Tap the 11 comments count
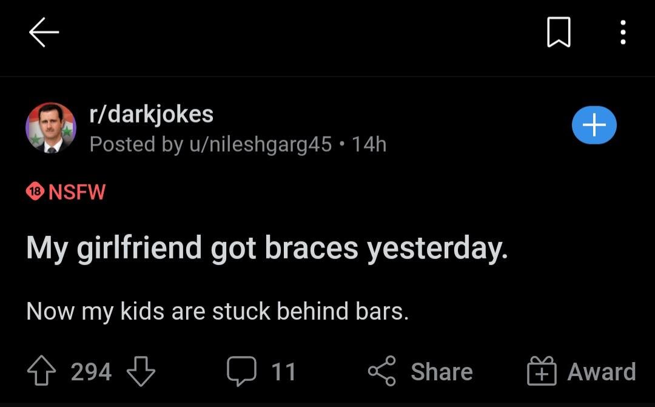The image size is (655, 407). 283,371
